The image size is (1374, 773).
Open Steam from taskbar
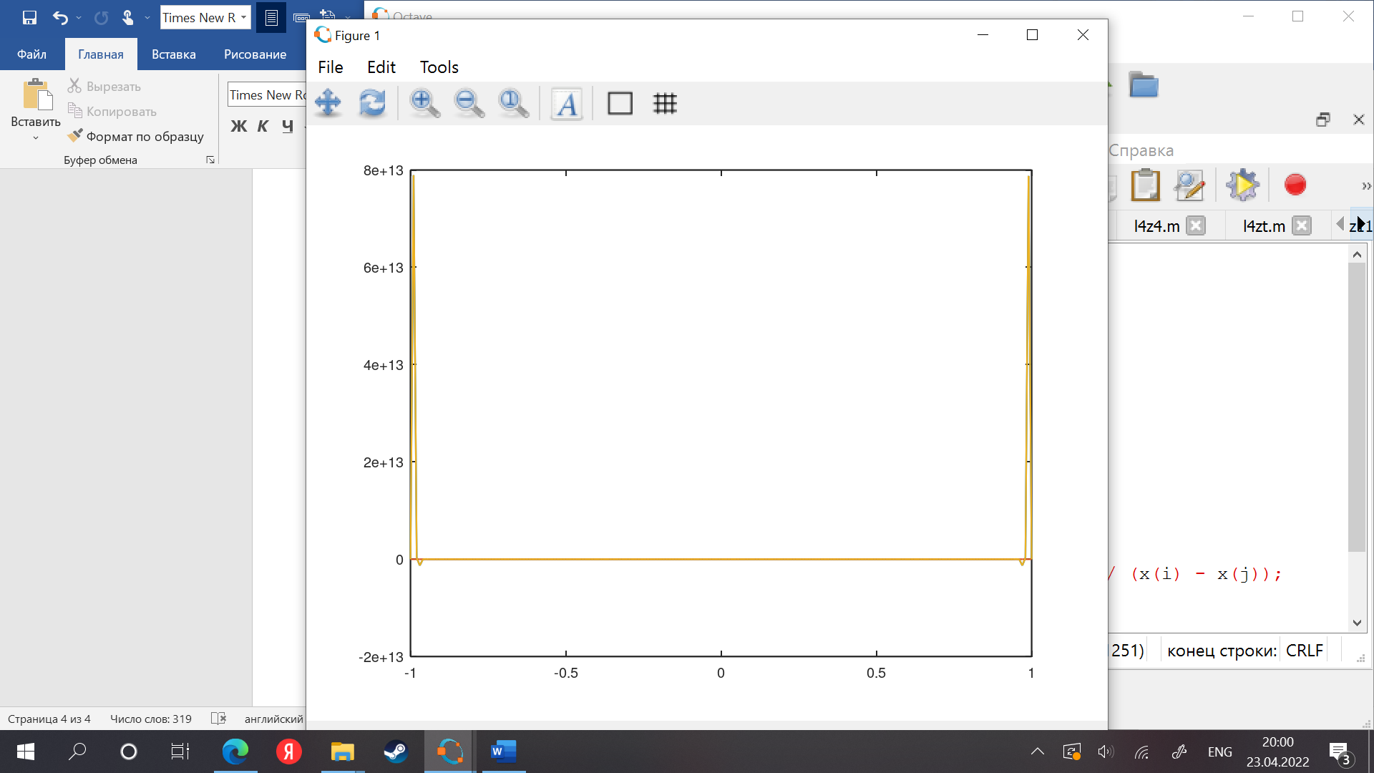coord(396,752)
